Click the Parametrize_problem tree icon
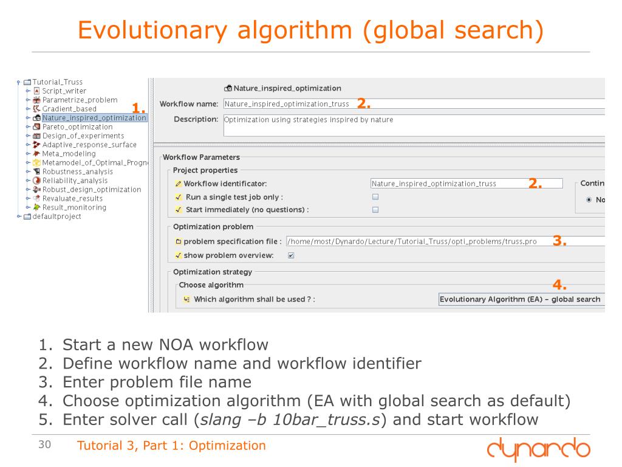622x467 pixels. click(x=36, y=100)
